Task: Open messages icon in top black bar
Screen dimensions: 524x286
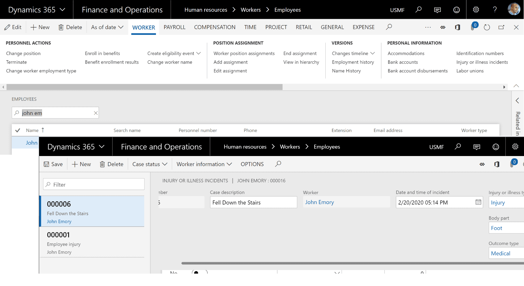Action: click(x=438, y=10)
